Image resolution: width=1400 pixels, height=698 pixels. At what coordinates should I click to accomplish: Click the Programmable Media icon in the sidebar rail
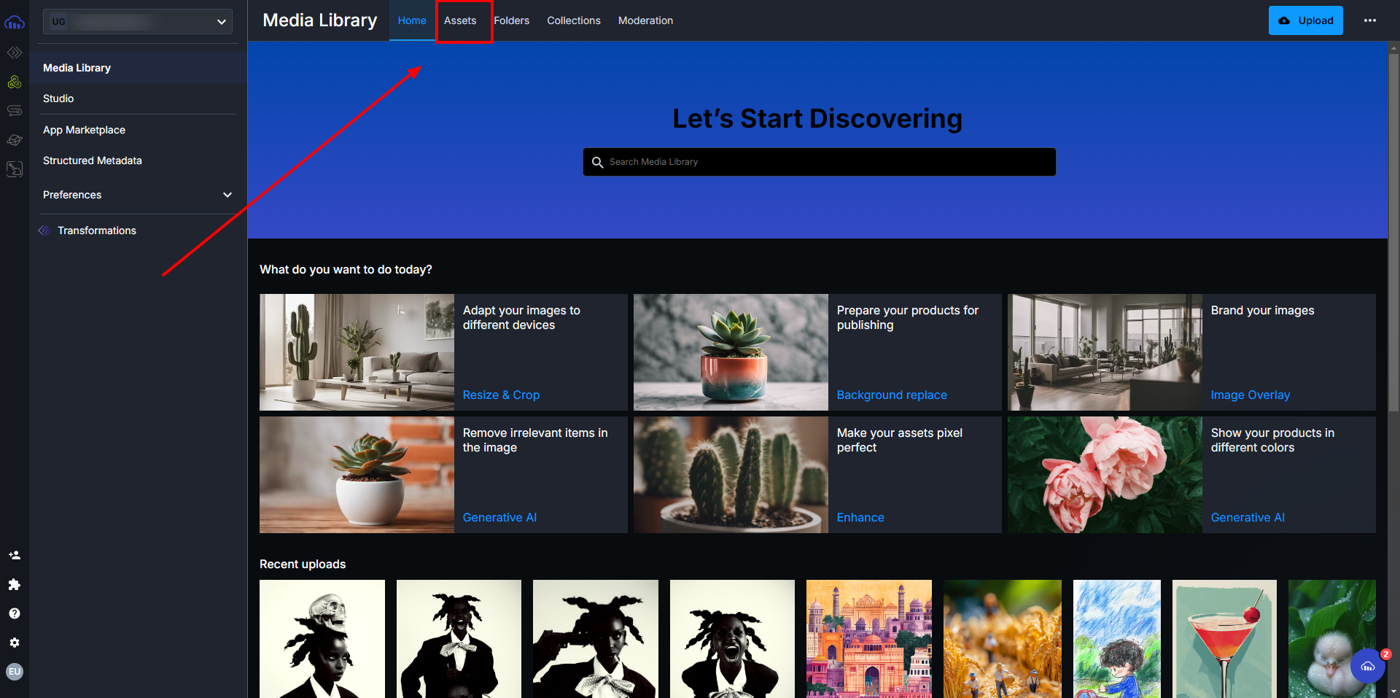point(15,82)
